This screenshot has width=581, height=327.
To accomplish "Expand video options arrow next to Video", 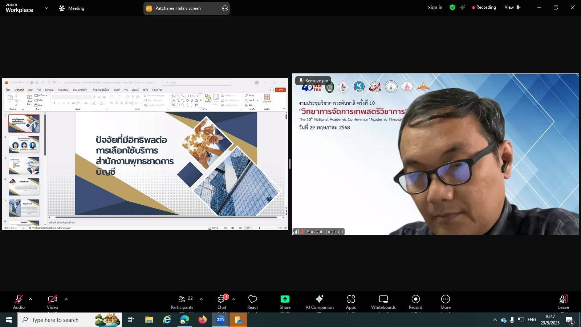I will 66,299.
